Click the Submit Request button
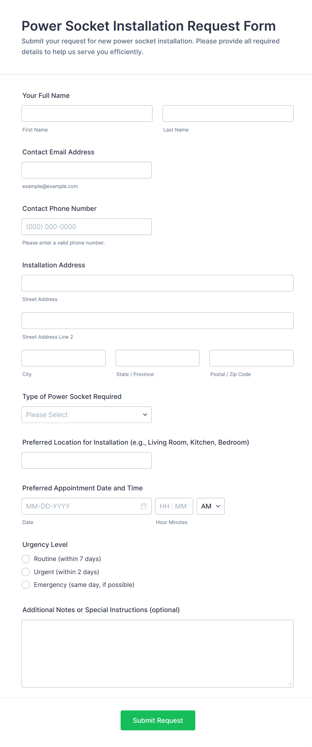The image size is (312, 747). point(158,720)
